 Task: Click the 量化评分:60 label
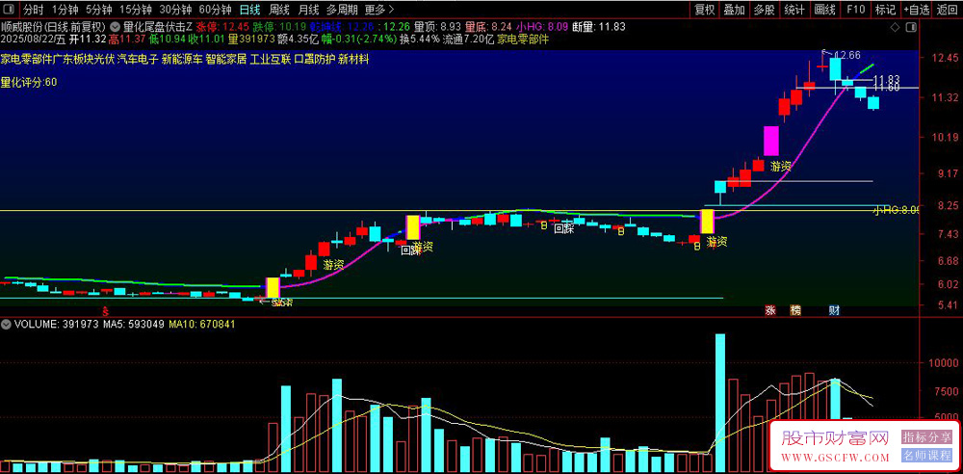point(29,83)
